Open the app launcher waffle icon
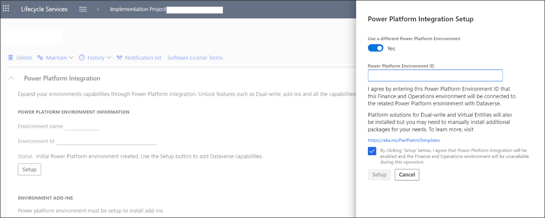Image resolution: width=545 pixels, height=218 pixels. tap(6, 9)
